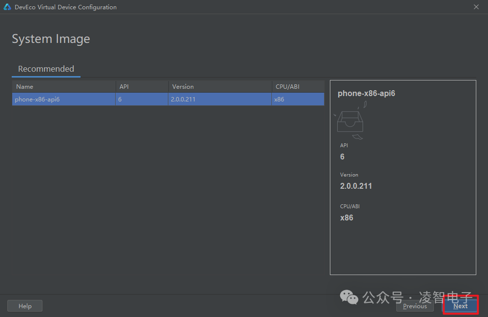Open Help for this dialog
Image resolution: width=488 pixels, height=317 pixels.
(x=25, y=306)
